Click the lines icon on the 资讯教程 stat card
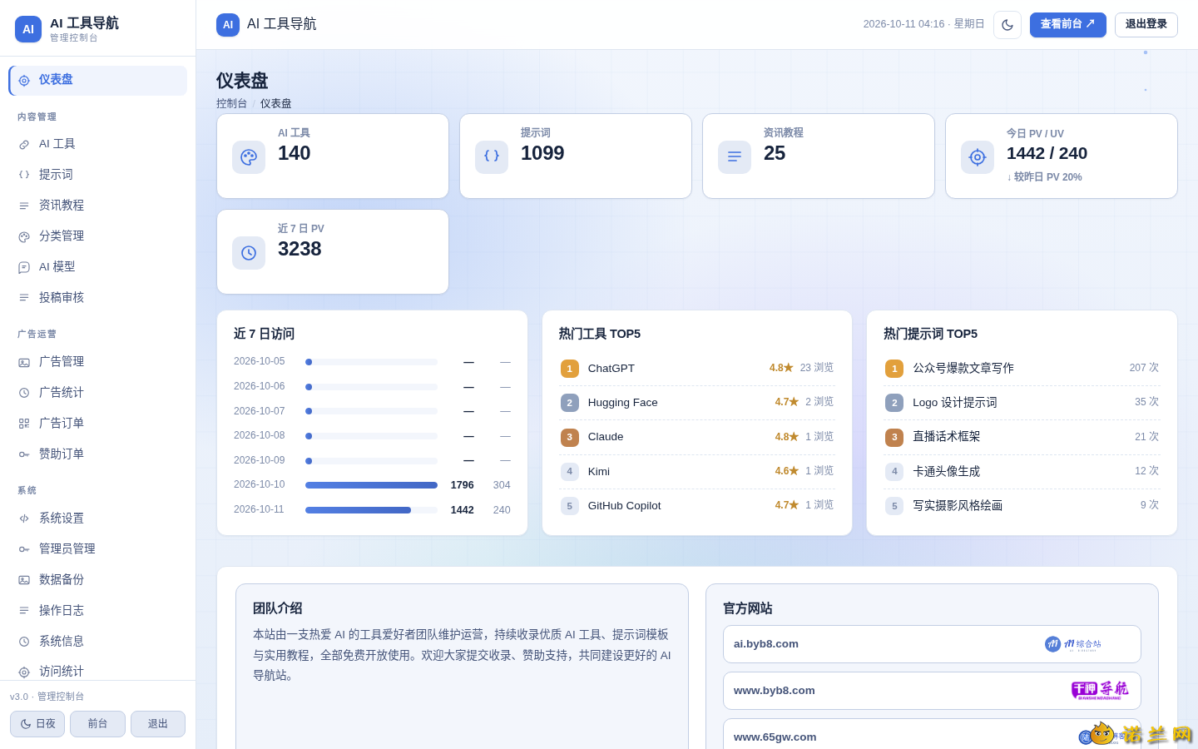This screenshot has height=749, width=1198. pos(735,157)
